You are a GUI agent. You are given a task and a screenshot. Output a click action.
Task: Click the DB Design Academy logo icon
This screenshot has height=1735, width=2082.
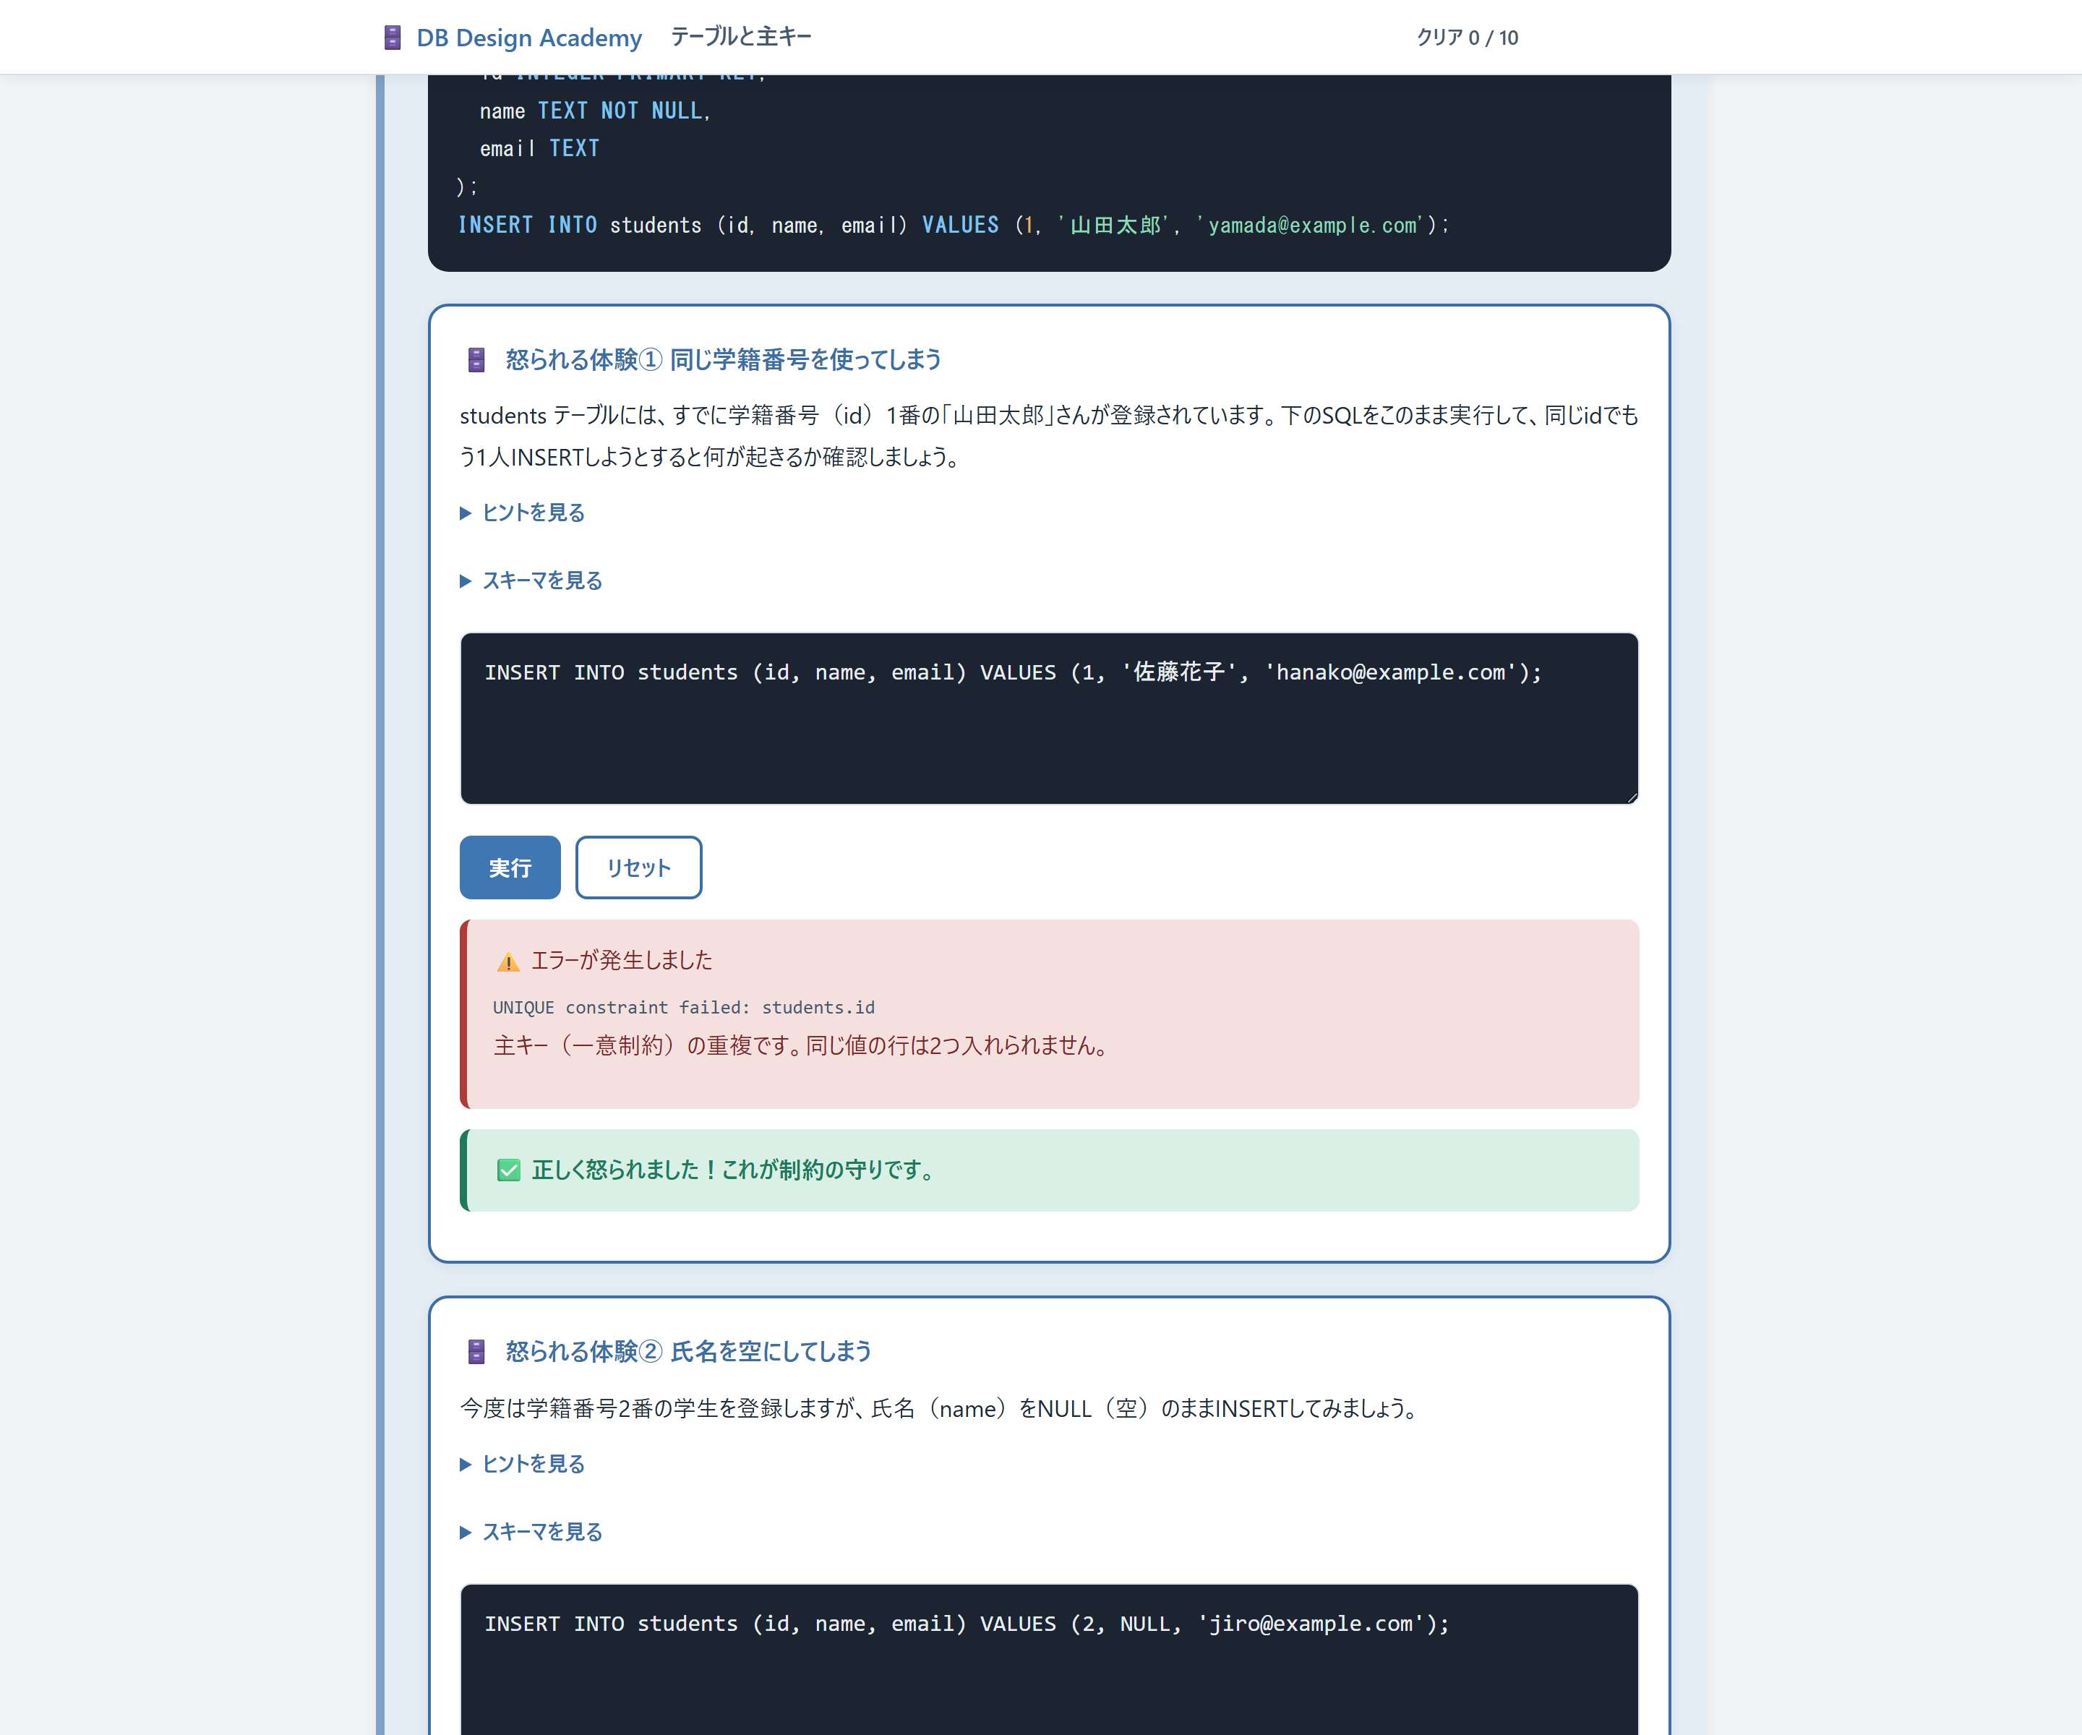click(x=393, y=38)
